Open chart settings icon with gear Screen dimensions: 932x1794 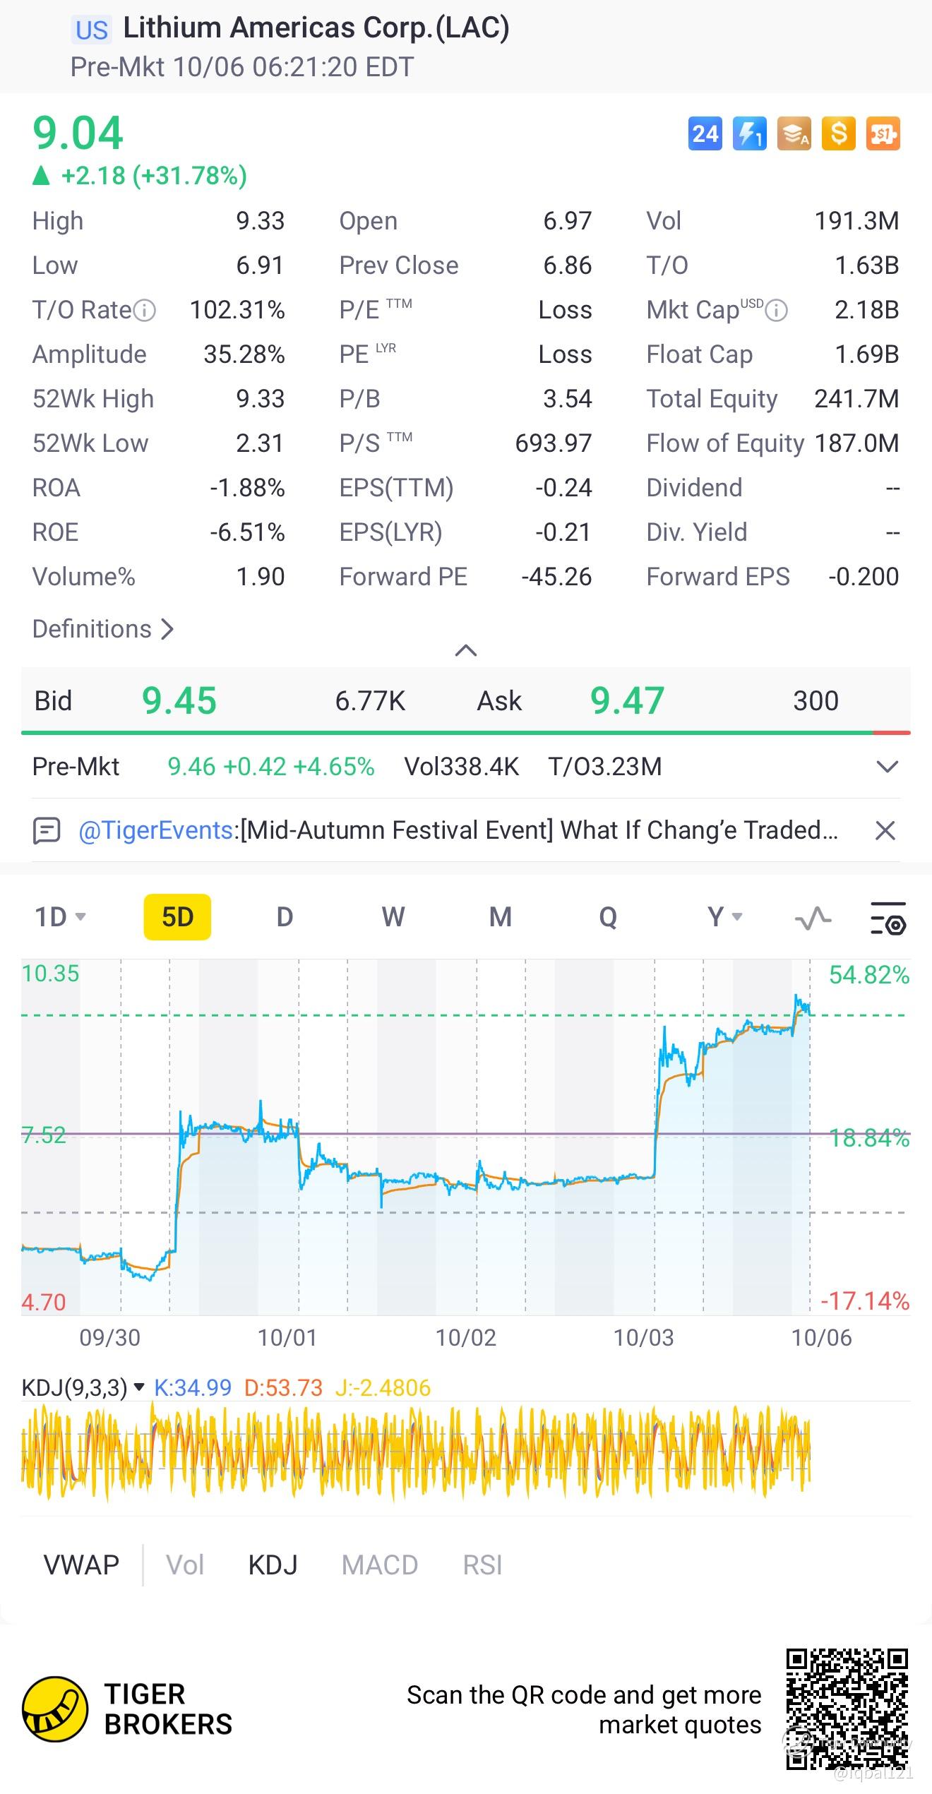click(888, 918)
